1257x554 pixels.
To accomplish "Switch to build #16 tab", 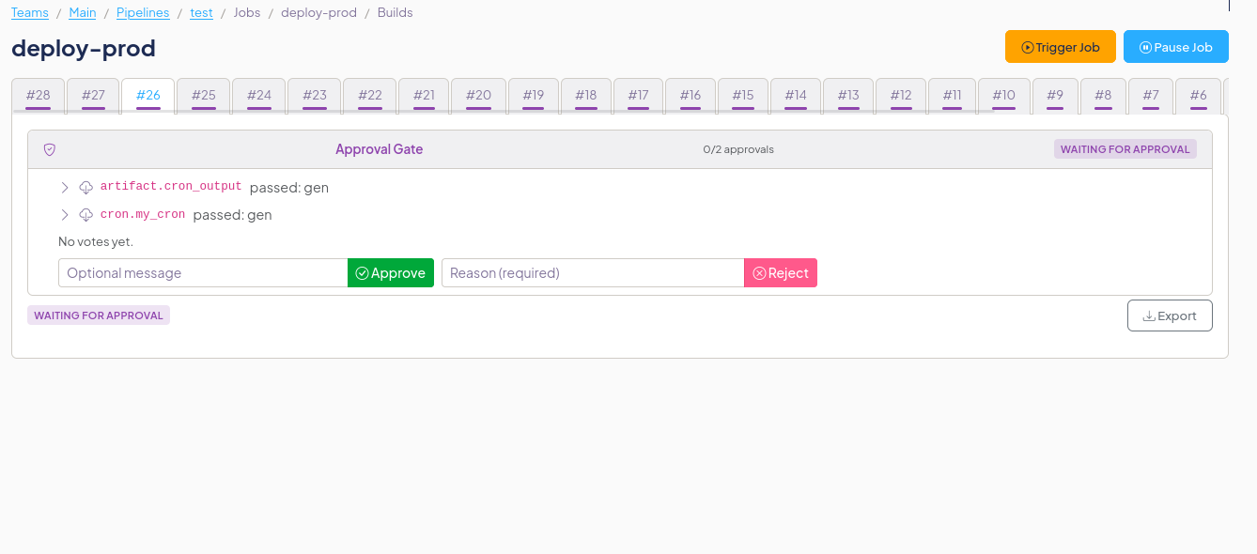I will click(691, 96).
